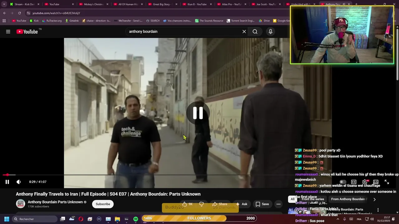Toggle closed captions CC button
Viewport: 399px width, 224px height.
(x=354, y=182)
